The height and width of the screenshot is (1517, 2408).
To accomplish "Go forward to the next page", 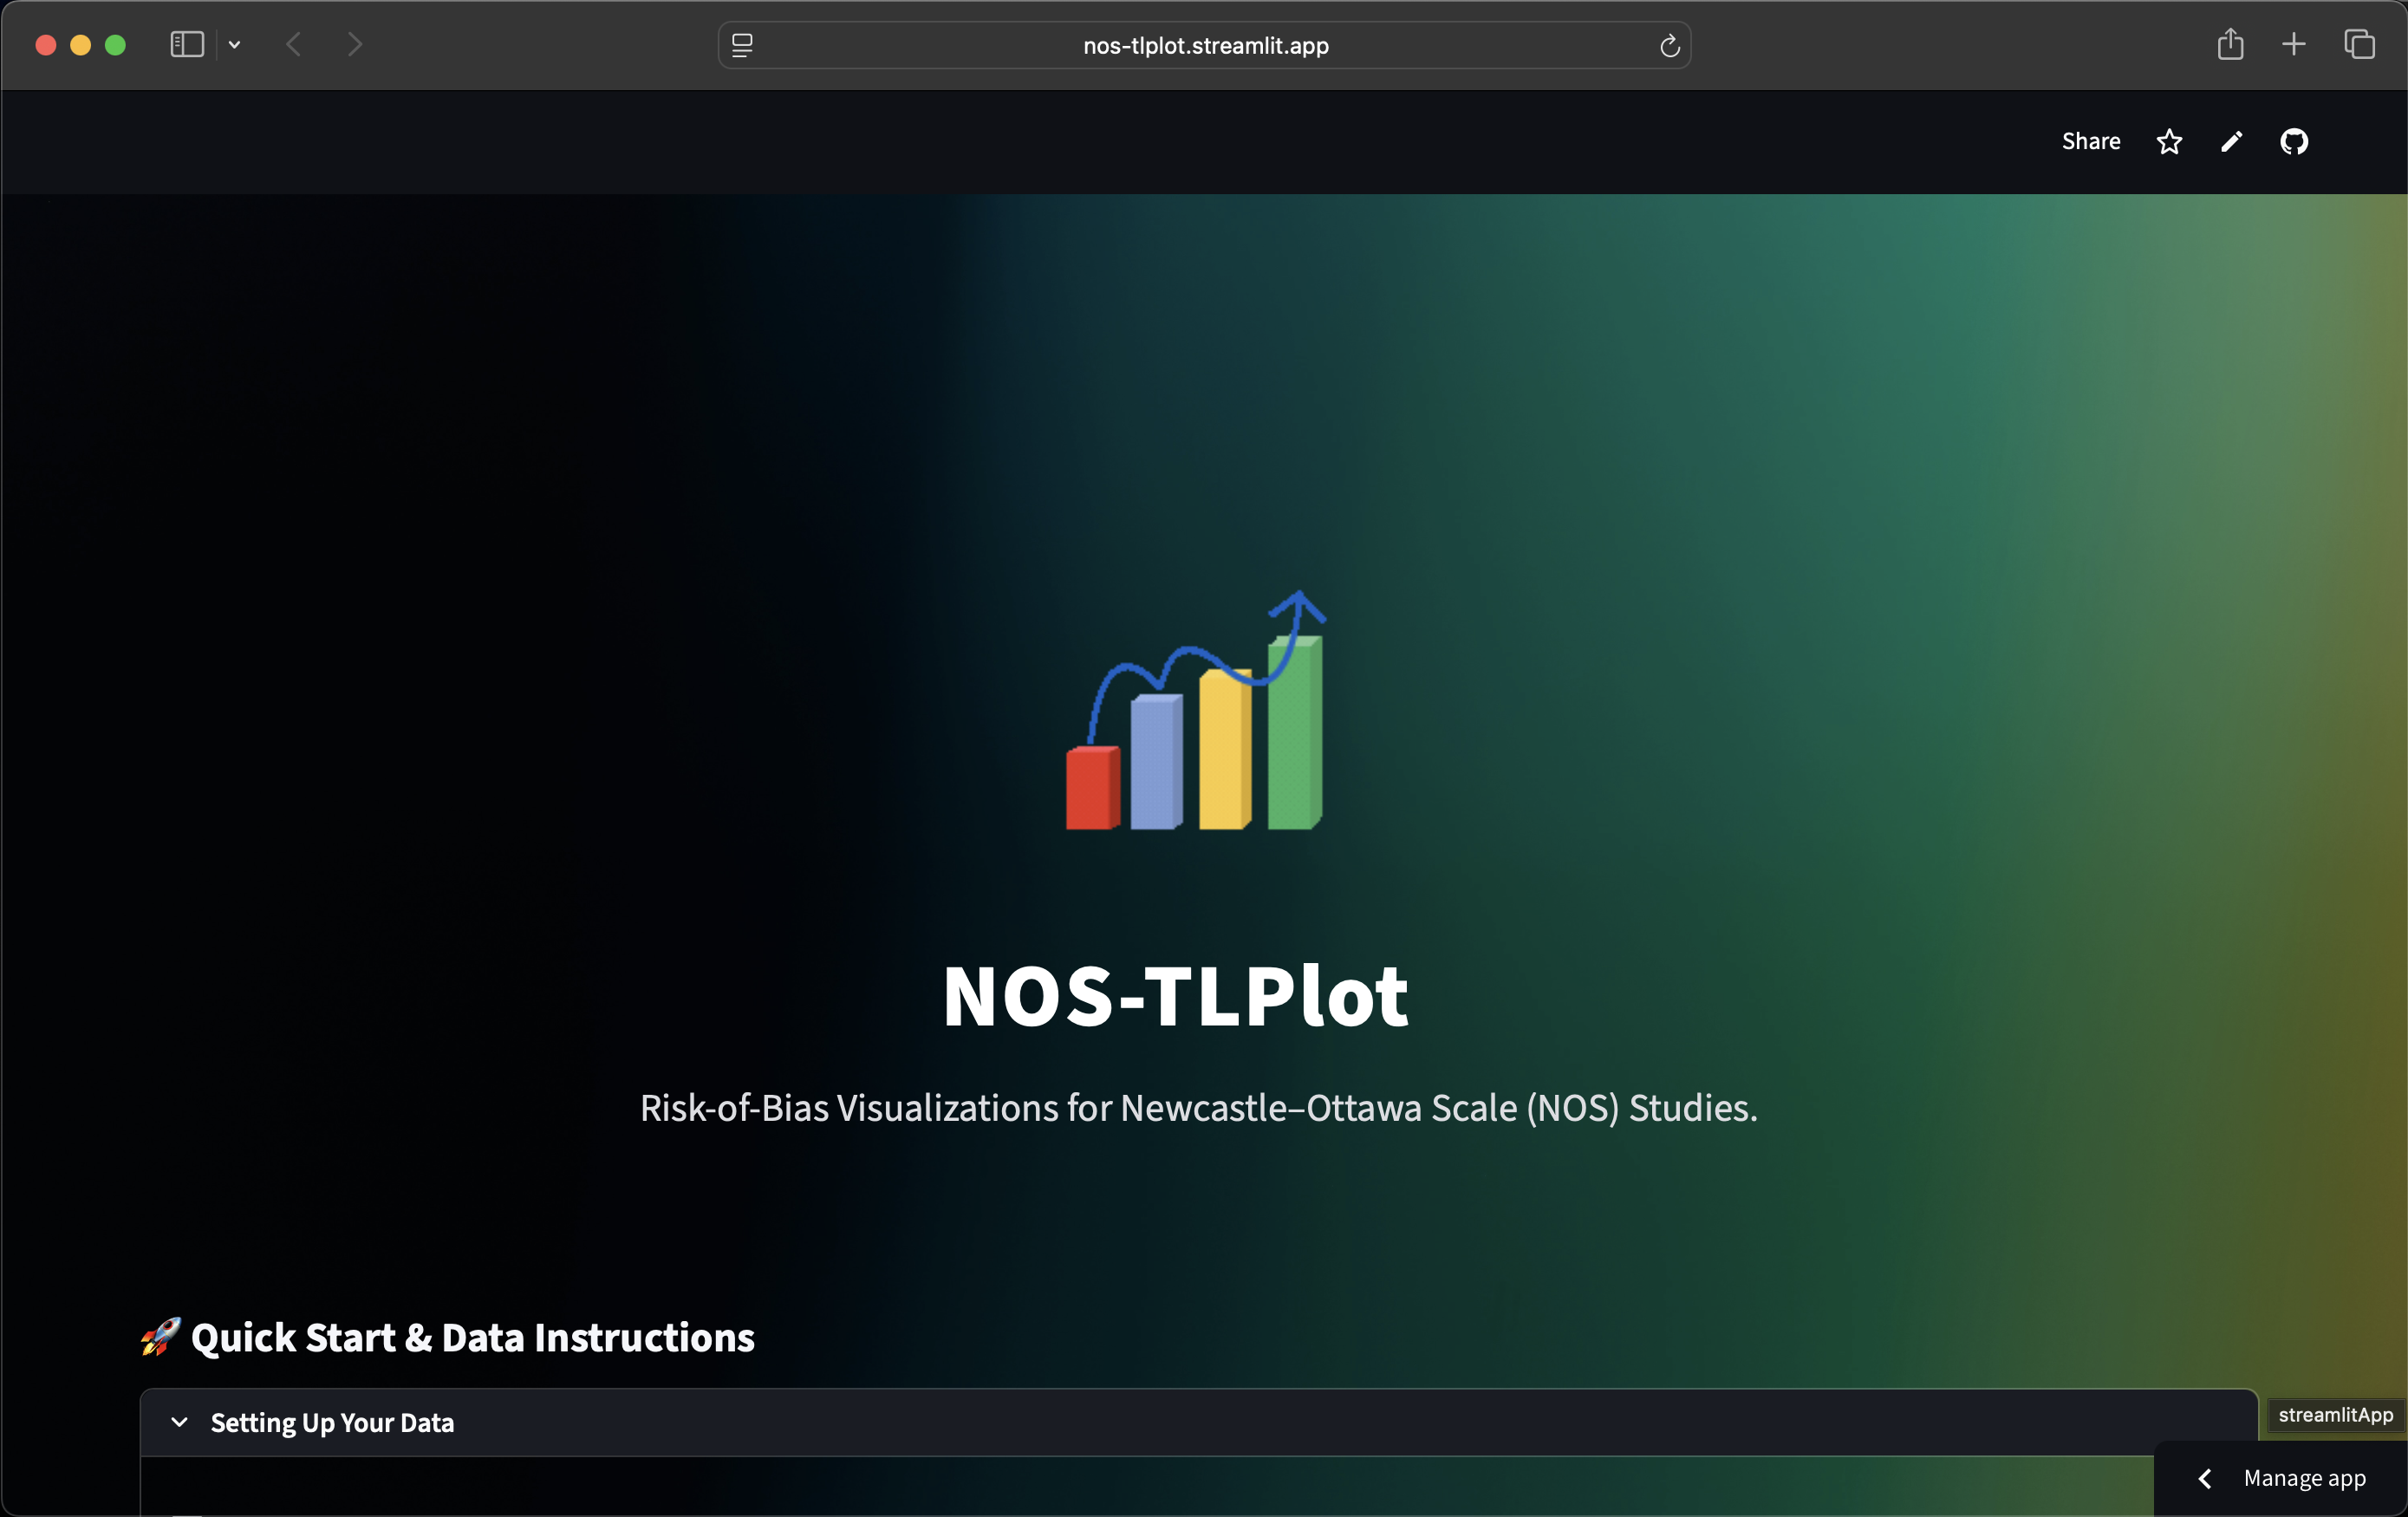I will tap(354, 44).
